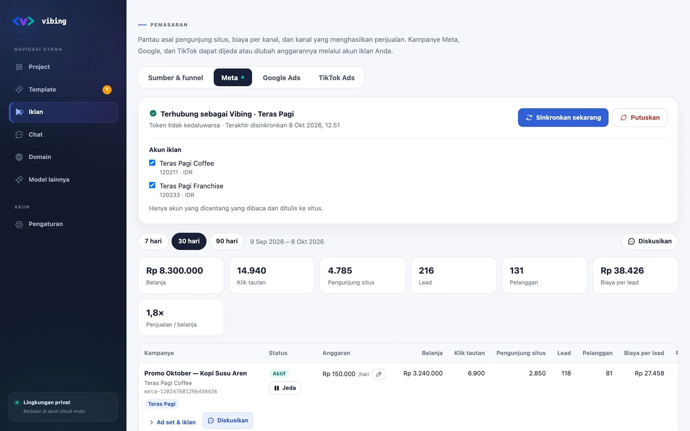Toggle the Teras Pagi Coffee ad account
Screen dimensions: 690x431
[152, 163]
